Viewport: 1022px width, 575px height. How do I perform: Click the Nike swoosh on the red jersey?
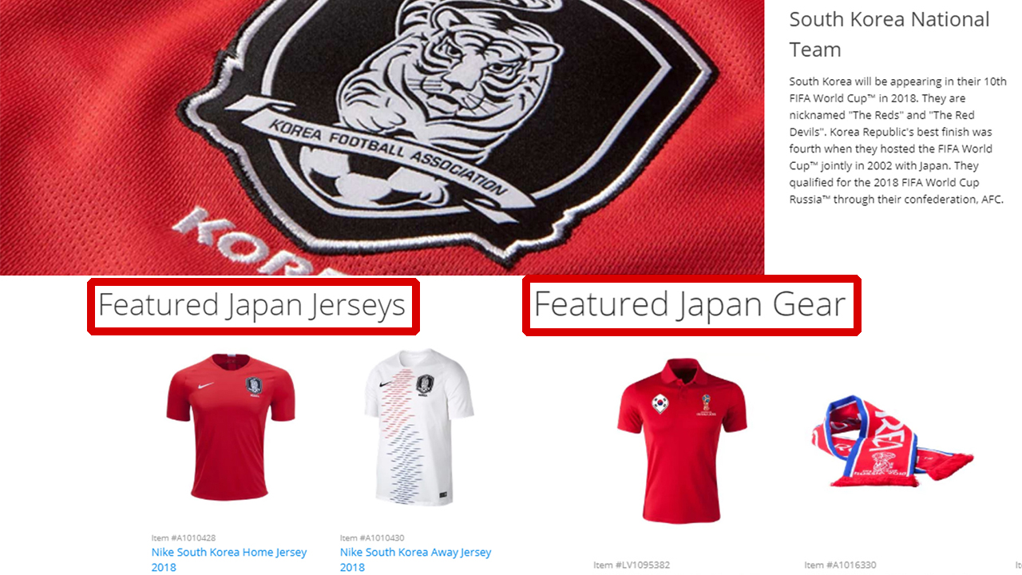click(x=206, y=386)
